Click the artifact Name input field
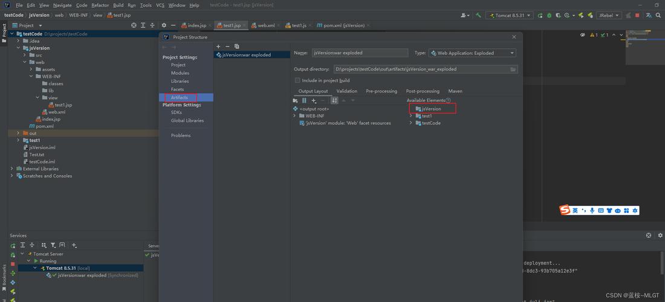The image size is (665, 302). point(360,53)
